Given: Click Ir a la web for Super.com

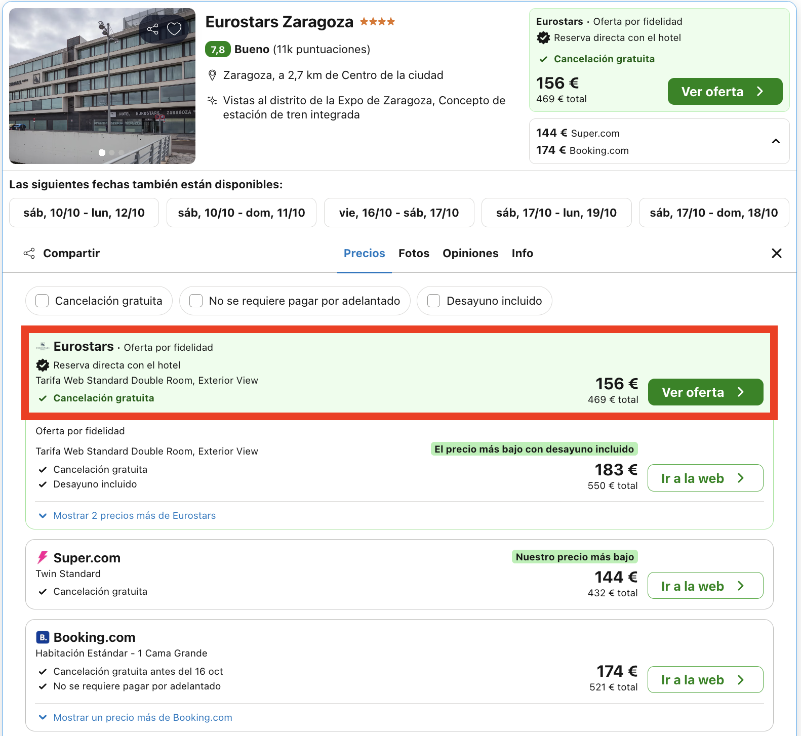Looking at the screenshot, I should [705, 586].
